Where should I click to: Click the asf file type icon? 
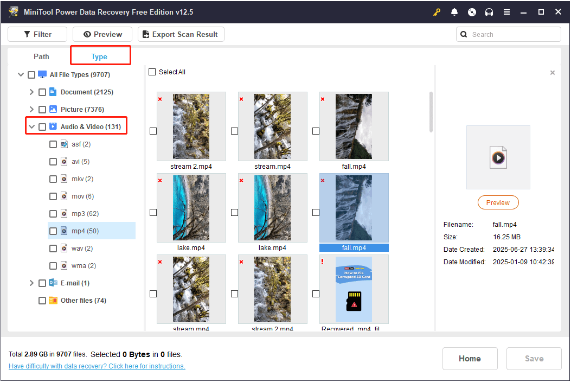pos(64,144)
